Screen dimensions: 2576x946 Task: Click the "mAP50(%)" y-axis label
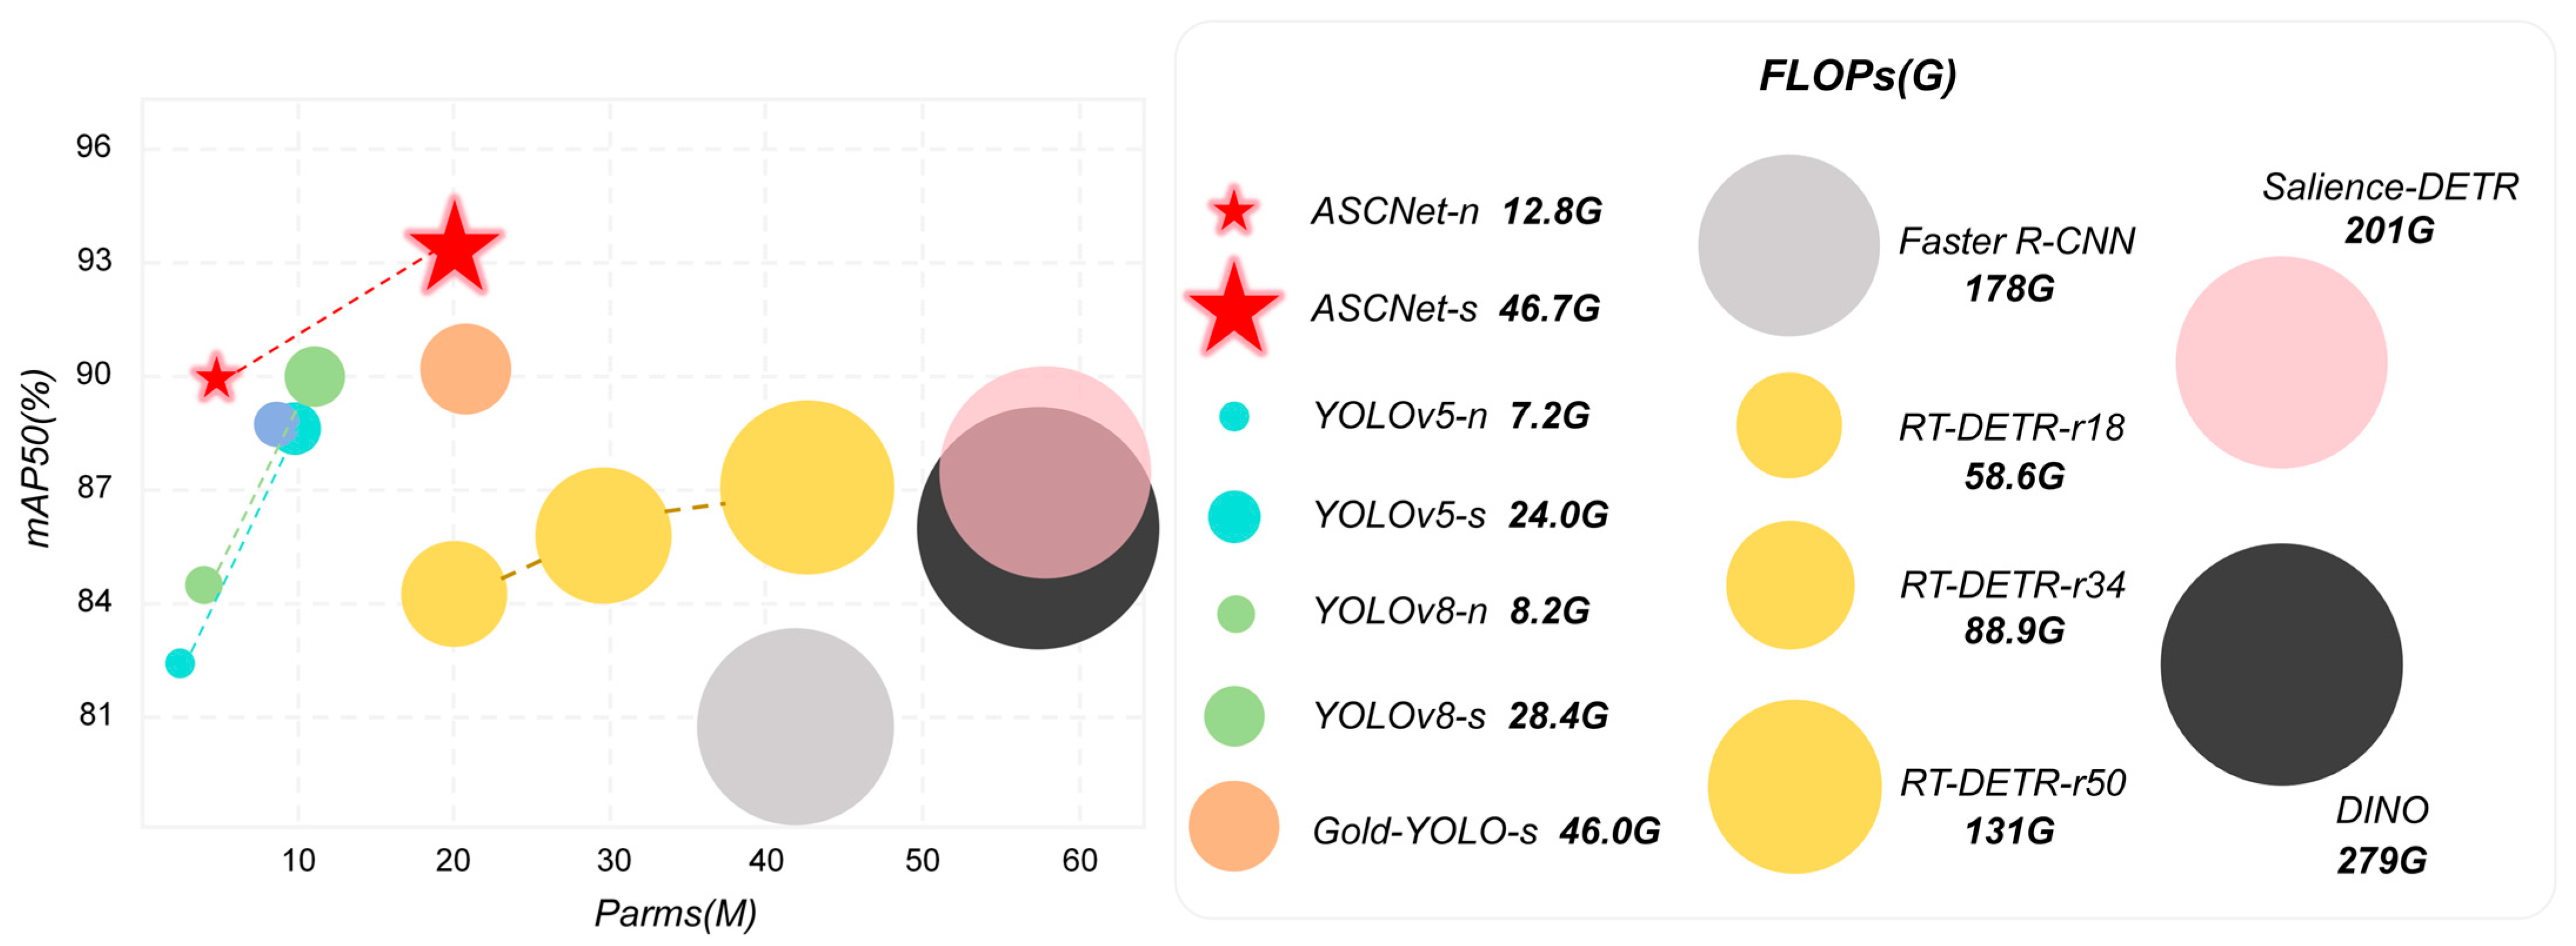pyautogui.click(x=37, y=458)
